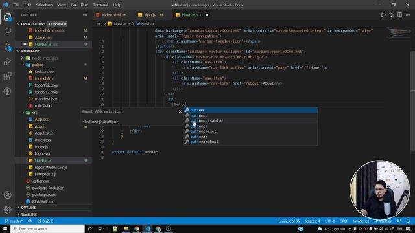
Task: Click the 'Ln 22, Col 35' status item
Action: coord(289,221)
